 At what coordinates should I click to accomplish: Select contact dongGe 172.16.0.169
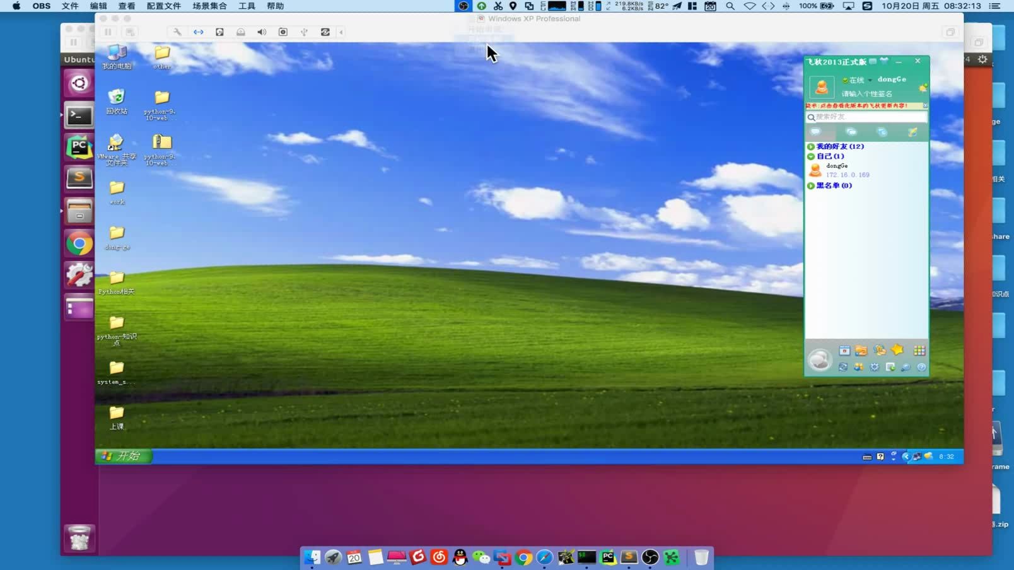click(866, 170)
